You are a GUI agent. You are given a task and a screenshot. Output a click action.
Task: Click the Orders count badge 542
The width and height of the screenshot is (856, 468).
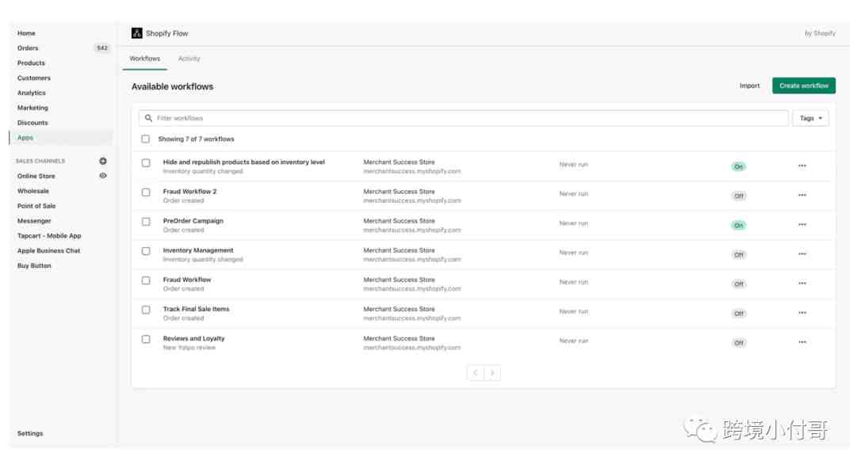[x=102, y=48]
